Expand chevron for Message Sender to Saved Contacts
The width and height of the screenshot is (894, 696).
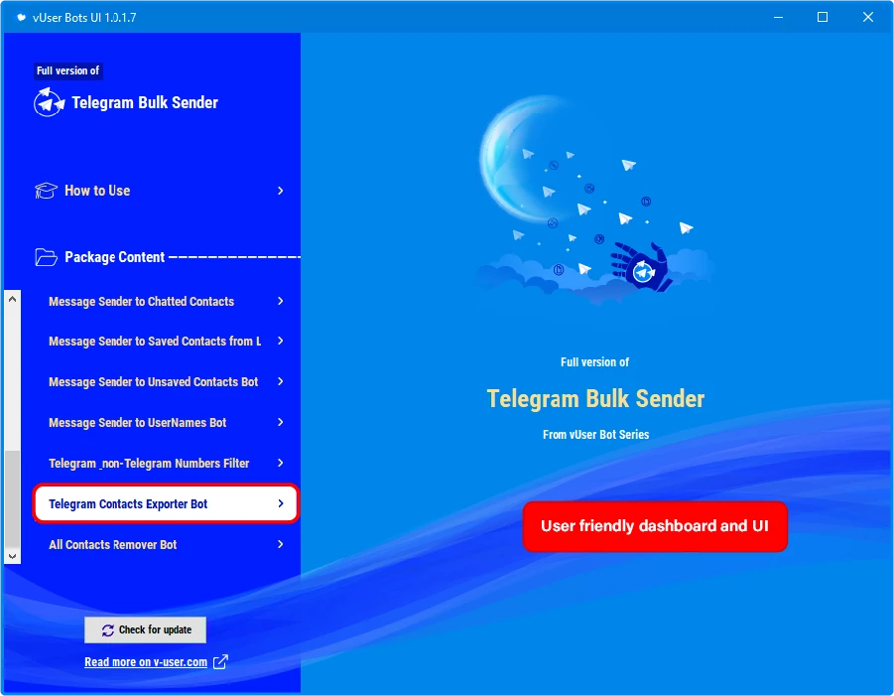(281, 341)
